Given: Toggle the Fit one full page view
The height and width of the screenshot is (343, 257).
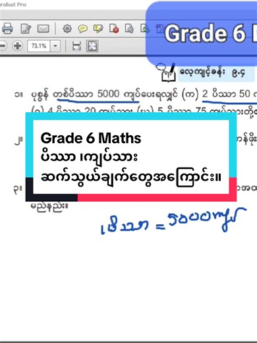Looking at the screenshot, I should click(x=92, y=46).
